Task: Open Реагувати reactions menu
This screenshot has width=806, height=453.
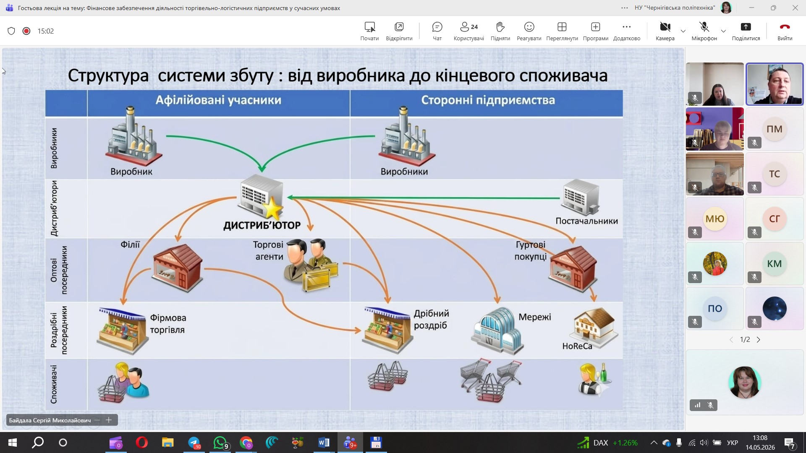Action: click(x=529, y=31)
